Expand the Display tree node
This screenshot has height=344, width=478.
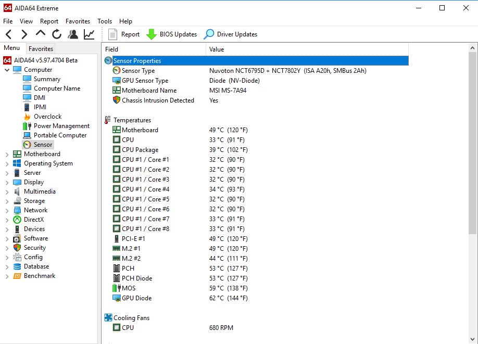[7, 183]
